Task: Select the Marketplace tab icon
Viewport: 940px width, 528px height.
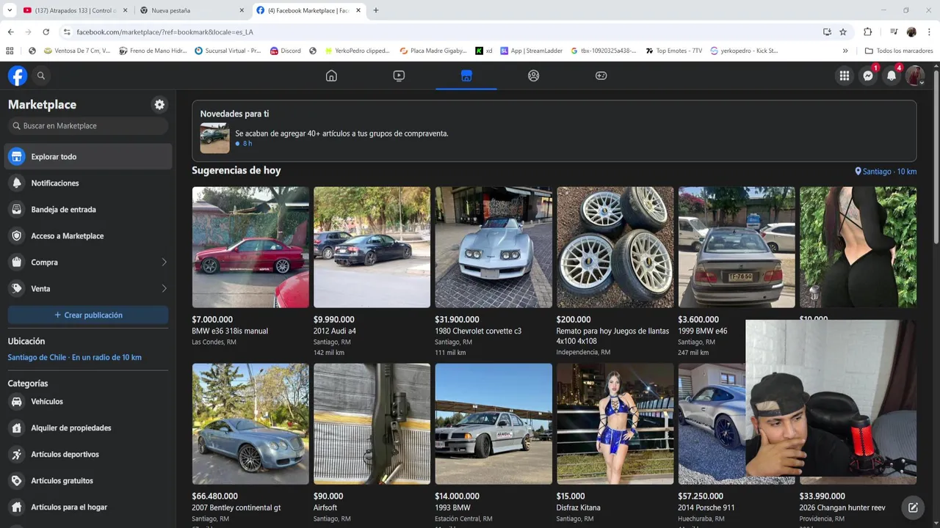Action: click(466, 76)
